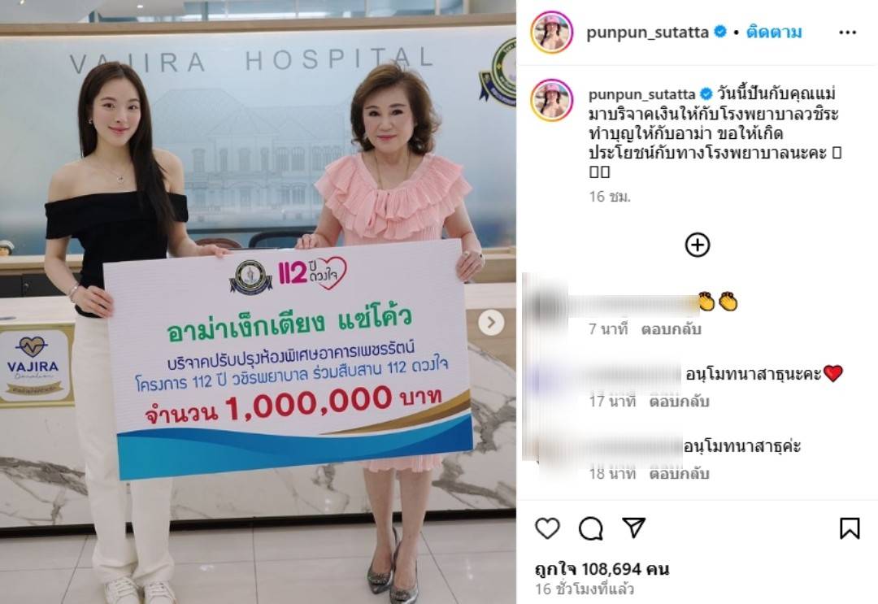Click the Vajira Hospital donation photo
Screen dimensions: 878x604
tap(258, 302)
